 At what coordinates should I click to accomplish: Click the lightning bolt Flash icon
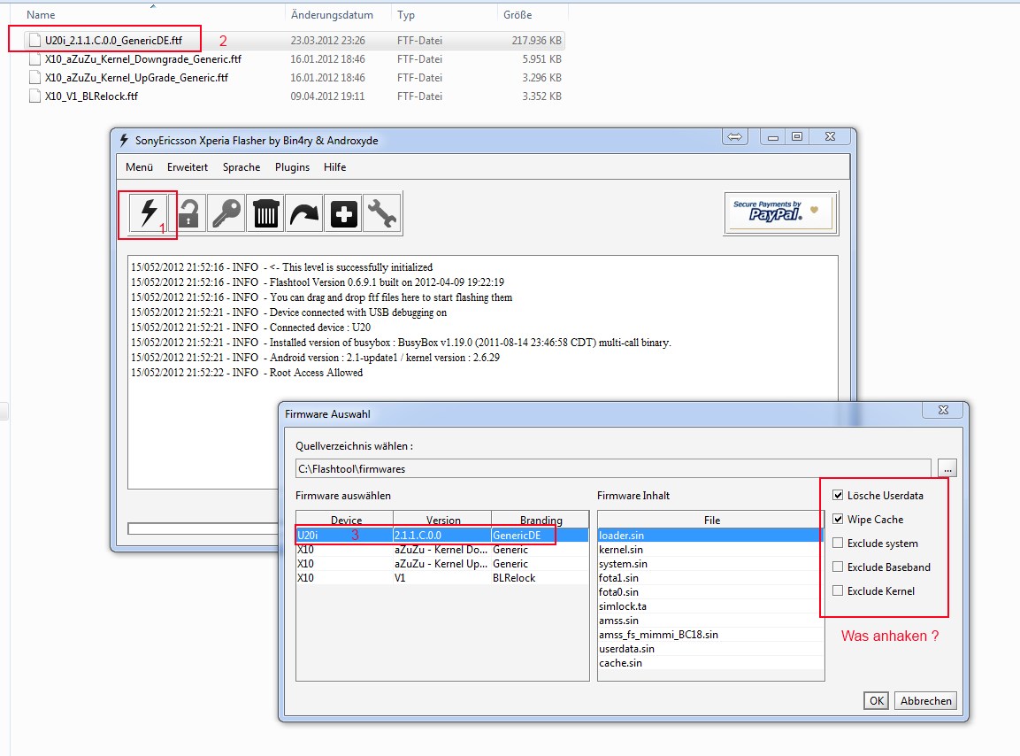pyautogui.click(x=149, y=213)
